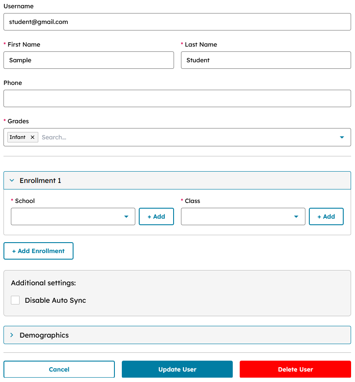Focus the empty Phone field
The width and height of the screenshot is (355, 382).
(177, 98)
